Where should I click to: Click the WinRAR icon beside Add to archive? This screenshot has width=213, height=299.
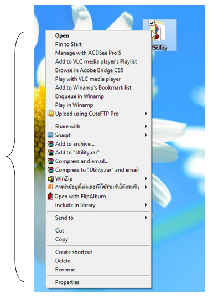[50, 144]
